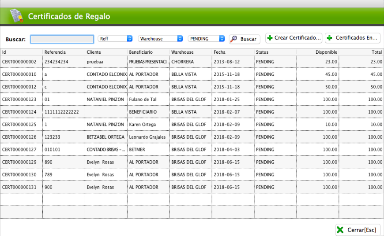Viewport: 384px width, 236px height.
Task: Click reference 1111112222222 cell
Action: pyautogui.click(x=64, y=112)
